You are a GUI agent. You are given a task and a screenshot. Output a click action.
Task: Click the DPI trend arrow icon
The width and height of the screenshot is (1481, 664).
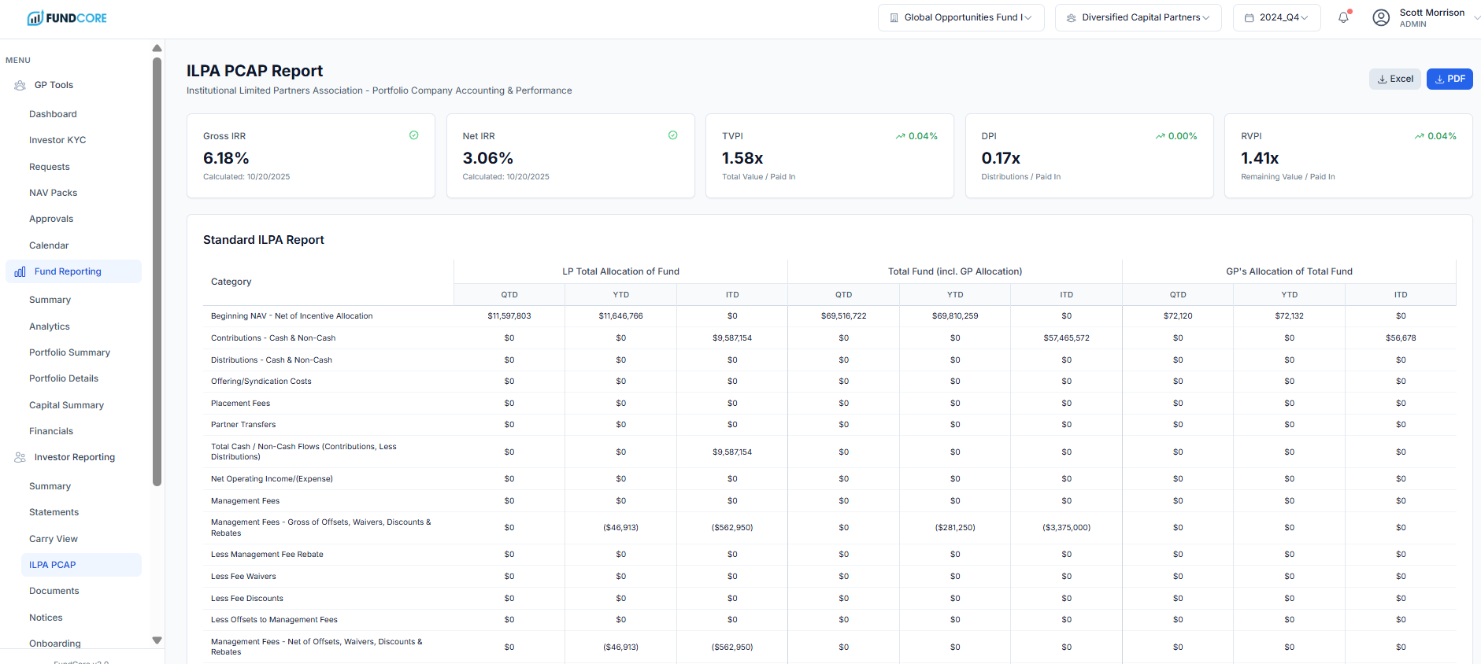coord(1160,136)
